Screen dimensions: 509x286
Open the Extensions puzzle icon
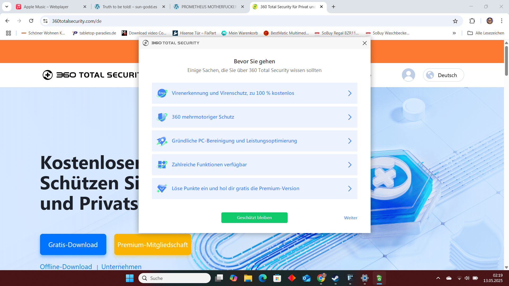pos(472,21)
